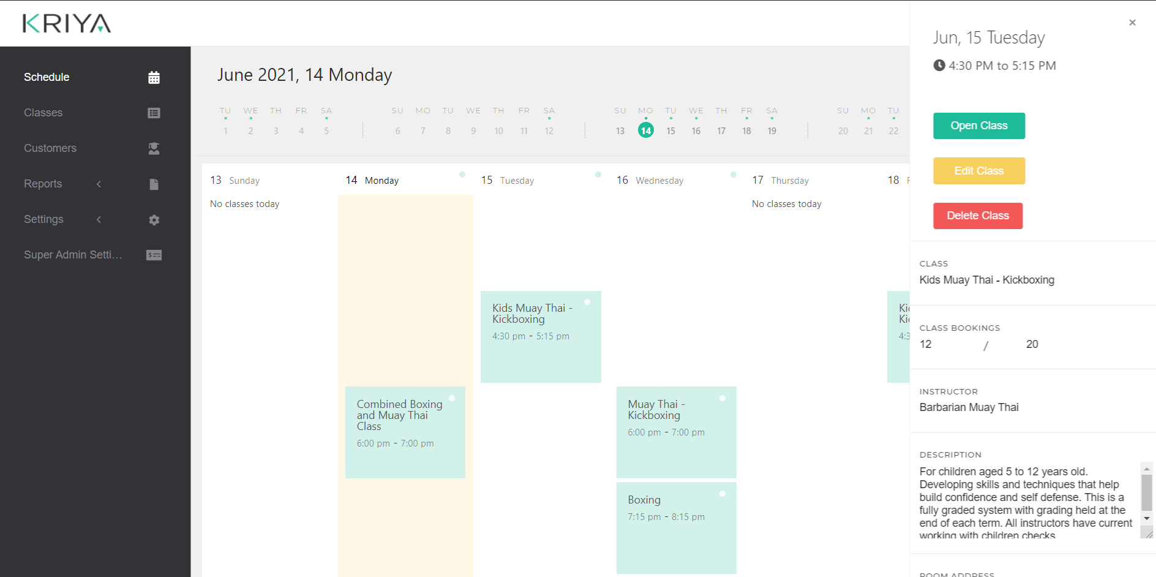
Task: Click the Super Admin Settings card icon
Action: (x=154, y=255)
